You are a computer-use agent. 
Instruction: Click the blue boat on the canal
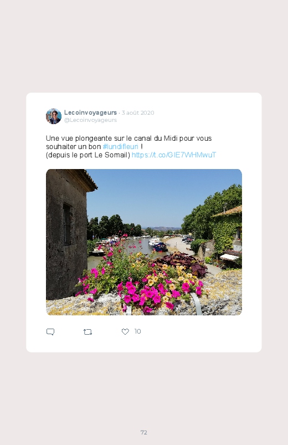pos(160,247)
